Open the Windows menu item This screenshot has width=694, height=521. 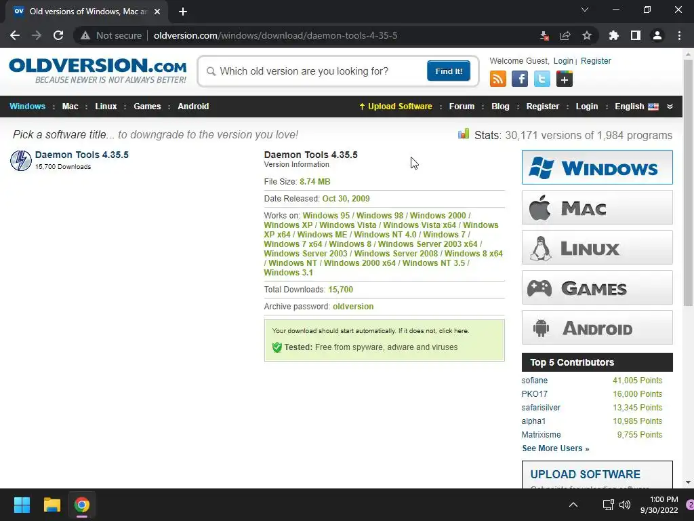tap(27, 107)
